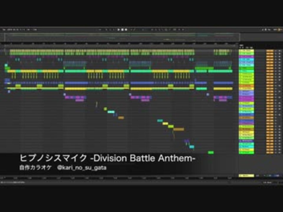283x212 pixels.
Task: Select the teal clip starting the second staircase
Action: click(x=160, y=121)
